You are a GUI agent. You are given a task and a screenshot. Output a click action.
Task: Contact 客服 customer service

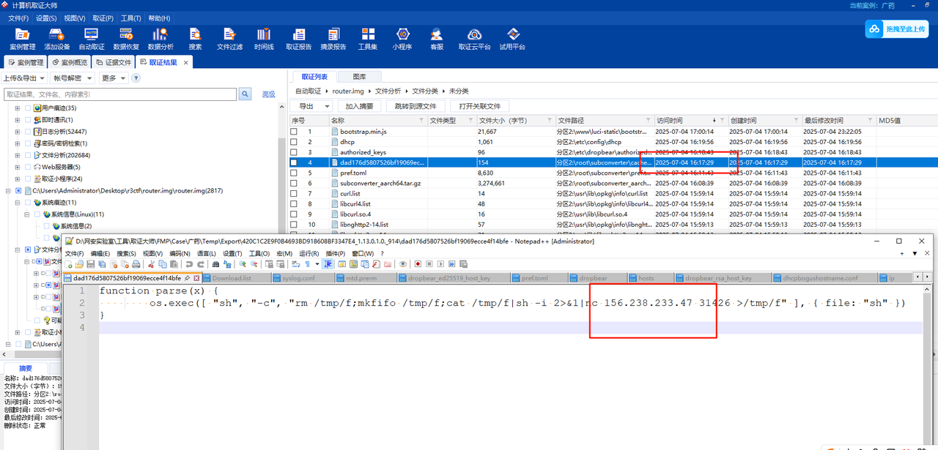[x=437, y=38]
